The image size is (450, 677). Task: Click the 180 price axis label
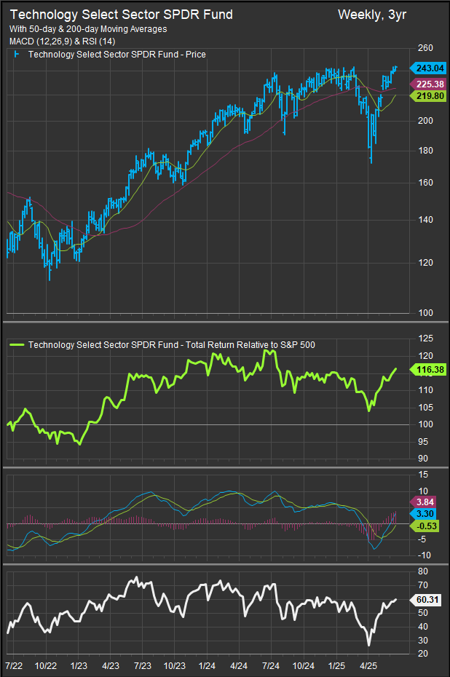pyautogui.click(x=425, y=151)
